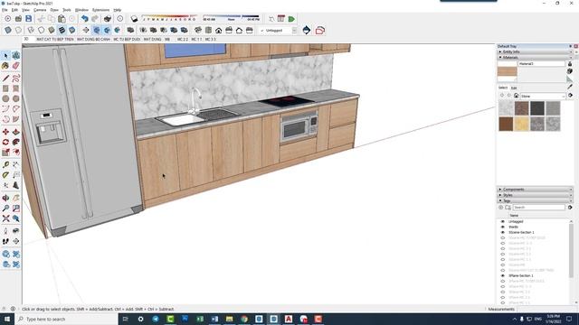
Task: Toggle the eye icon for the fifth tag row
Action: (x=503, y=243)
